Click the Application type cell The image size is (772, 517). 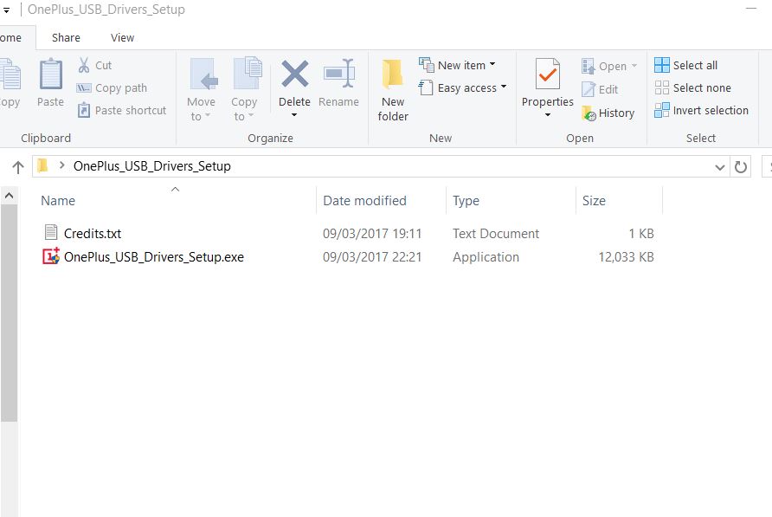[x=486, y=257]
